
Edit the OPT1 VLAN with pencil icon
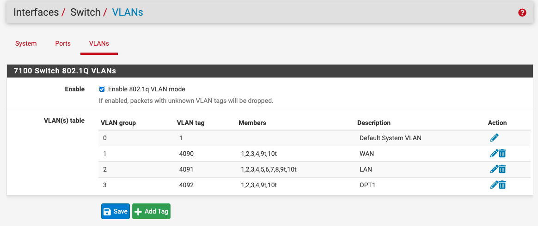pos(494,185)
